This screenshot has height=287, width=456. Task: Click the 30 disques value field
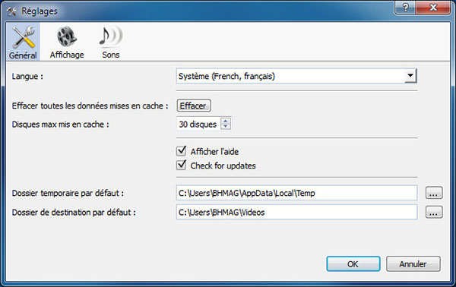click(199, 124)
